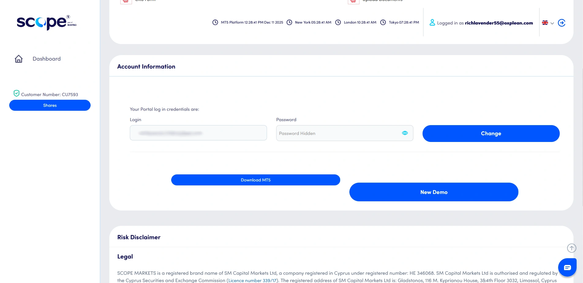Expand the language dropdown chevron
Screen dimensions: 583x283
[x=552, y=24]
